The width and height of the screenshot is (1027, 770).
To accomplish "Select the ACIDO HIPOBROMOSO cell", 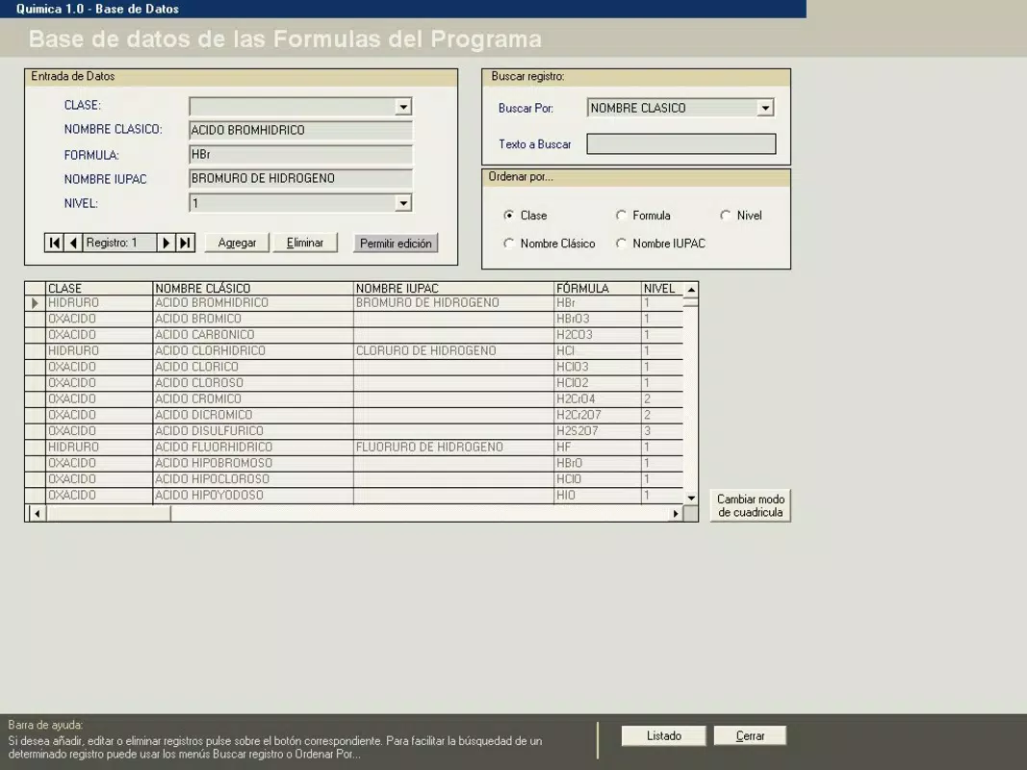I will (253, 464).
